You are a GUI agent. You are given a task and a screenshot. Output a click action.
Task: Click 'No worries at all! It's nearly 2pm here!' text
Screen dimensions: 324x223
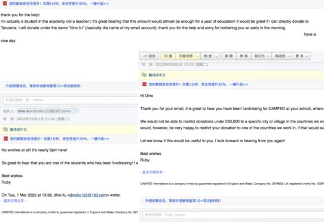[x=34, y=150]
